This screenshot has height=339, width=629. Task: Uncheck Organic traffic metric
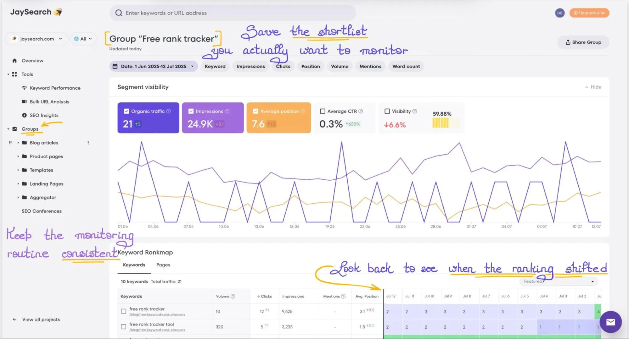[x=126, y=111]
